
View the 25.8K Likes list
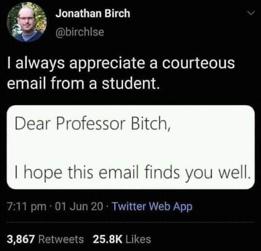(122, 239)
